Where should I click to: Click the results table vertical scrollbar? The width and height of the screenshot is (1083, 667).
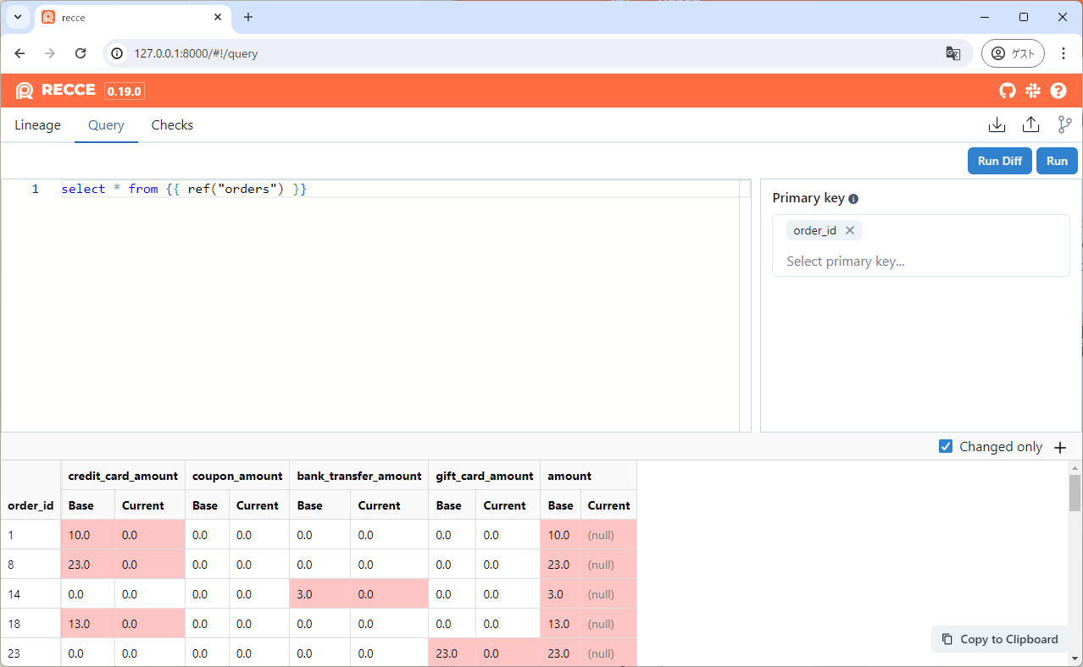(1075, 493)
